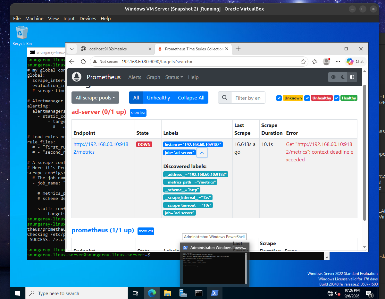Select the All targets filter button

pyautogui.click(x=136, y=98)
